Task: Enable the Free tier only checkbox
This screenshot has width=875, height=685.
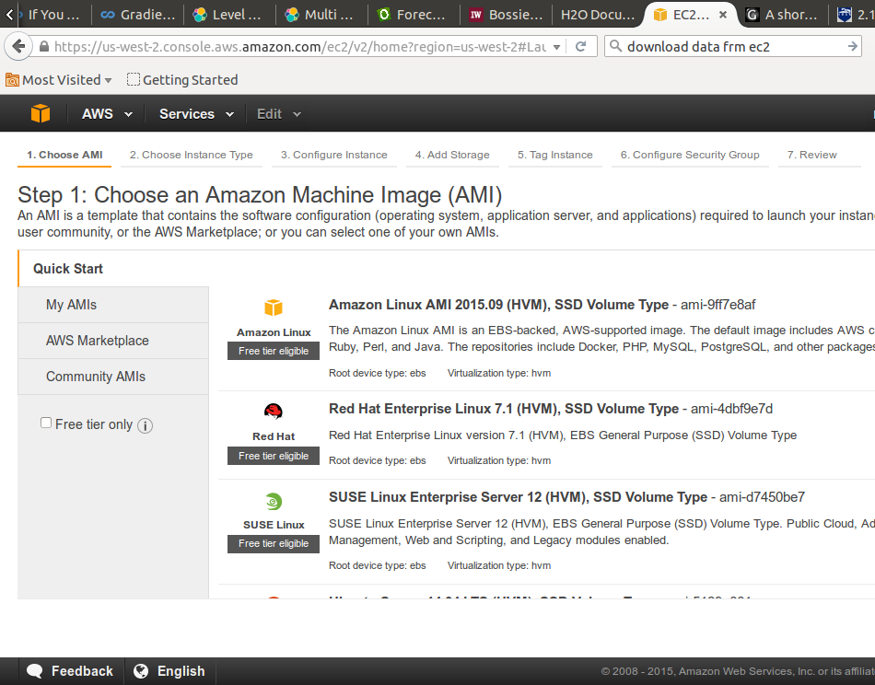Action: pyautogui.click(x=46, y=424)
